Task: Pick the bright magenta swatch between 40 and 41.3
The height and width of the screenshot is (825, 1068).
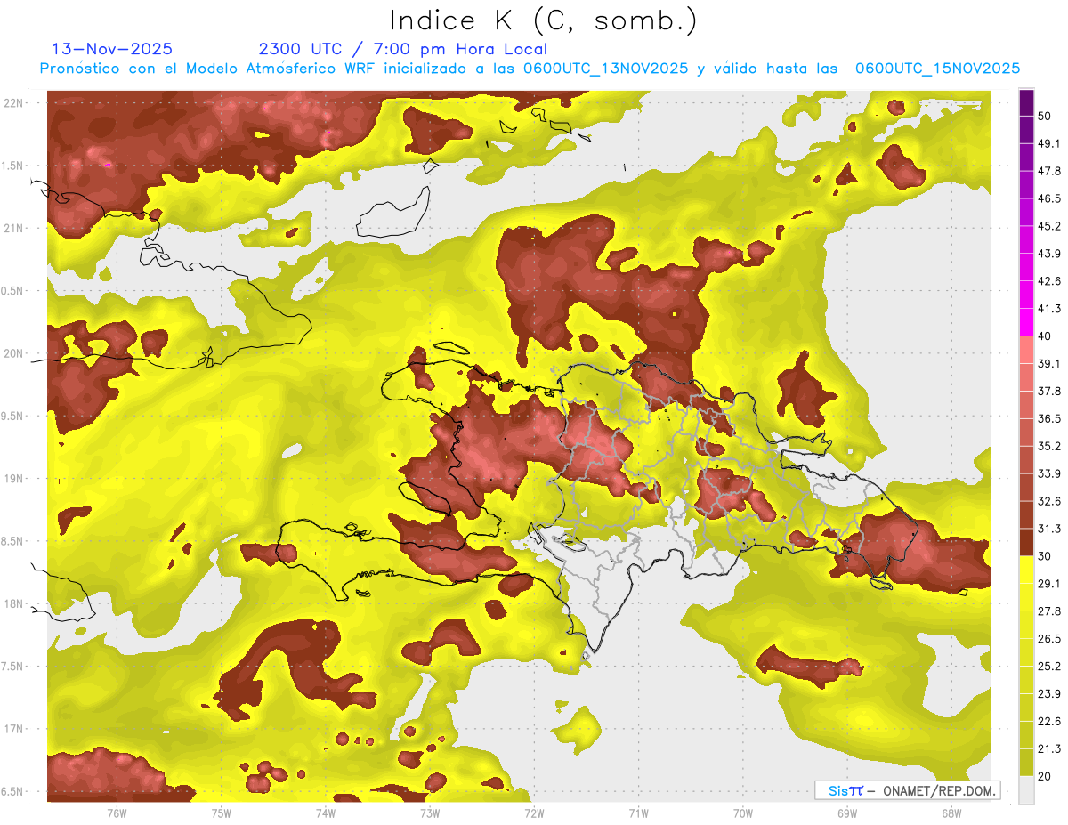Action: pos(1026,322)
